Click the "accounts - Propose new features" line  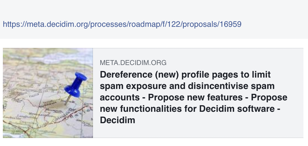(174, 97)
